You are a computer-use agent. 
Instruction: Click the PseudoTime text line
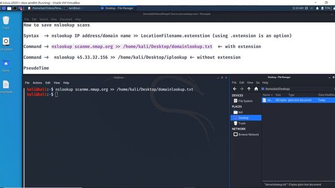pos(36,68)
